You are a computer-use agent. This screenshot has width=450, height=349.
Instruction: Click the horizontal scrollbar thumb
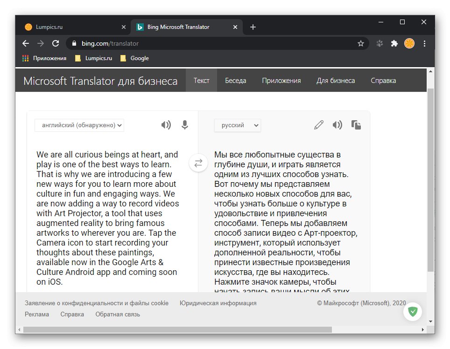point(177,330)
